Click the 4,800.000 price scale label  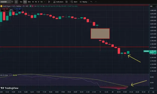pyautogui.click(x=153, y=37)
